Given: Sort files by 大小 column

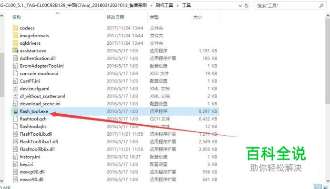Looking at the screenshot, I should (x=197, y=17).
